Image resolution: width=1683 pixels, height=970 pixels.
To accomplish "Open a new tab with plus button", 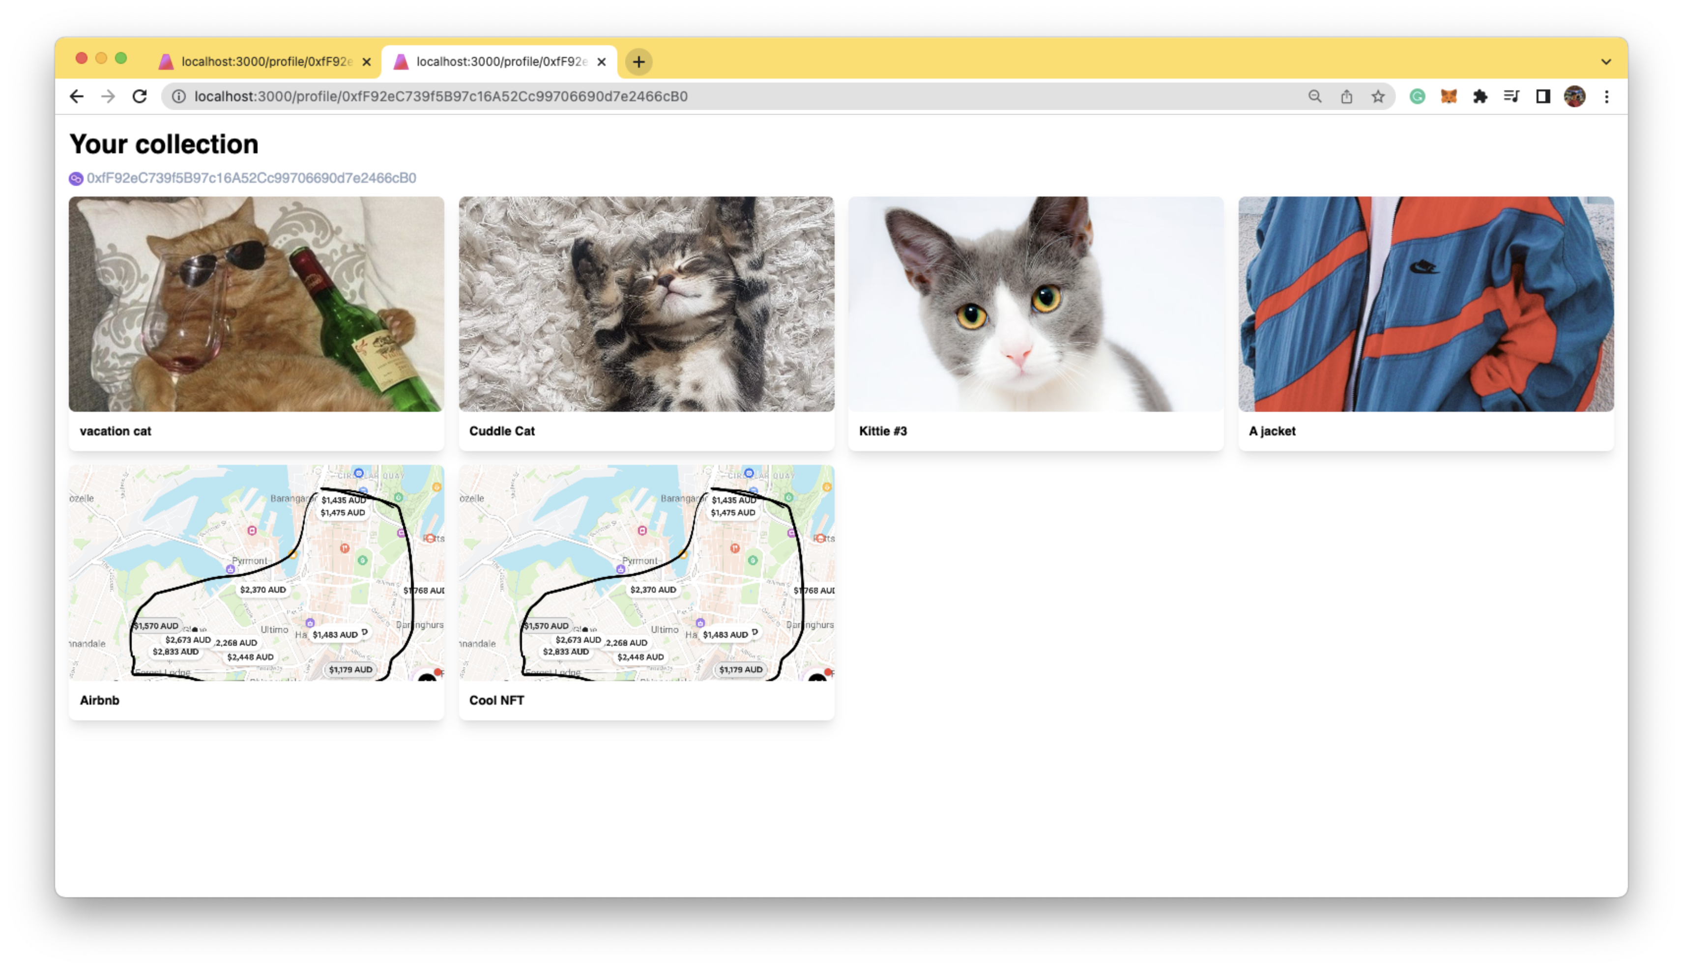I will pyautogui.click(x=638, y=62).
